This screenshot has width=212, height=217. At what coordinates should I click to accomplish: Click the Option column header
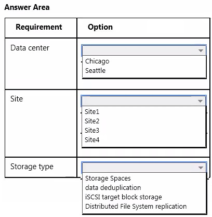(100, 27)
